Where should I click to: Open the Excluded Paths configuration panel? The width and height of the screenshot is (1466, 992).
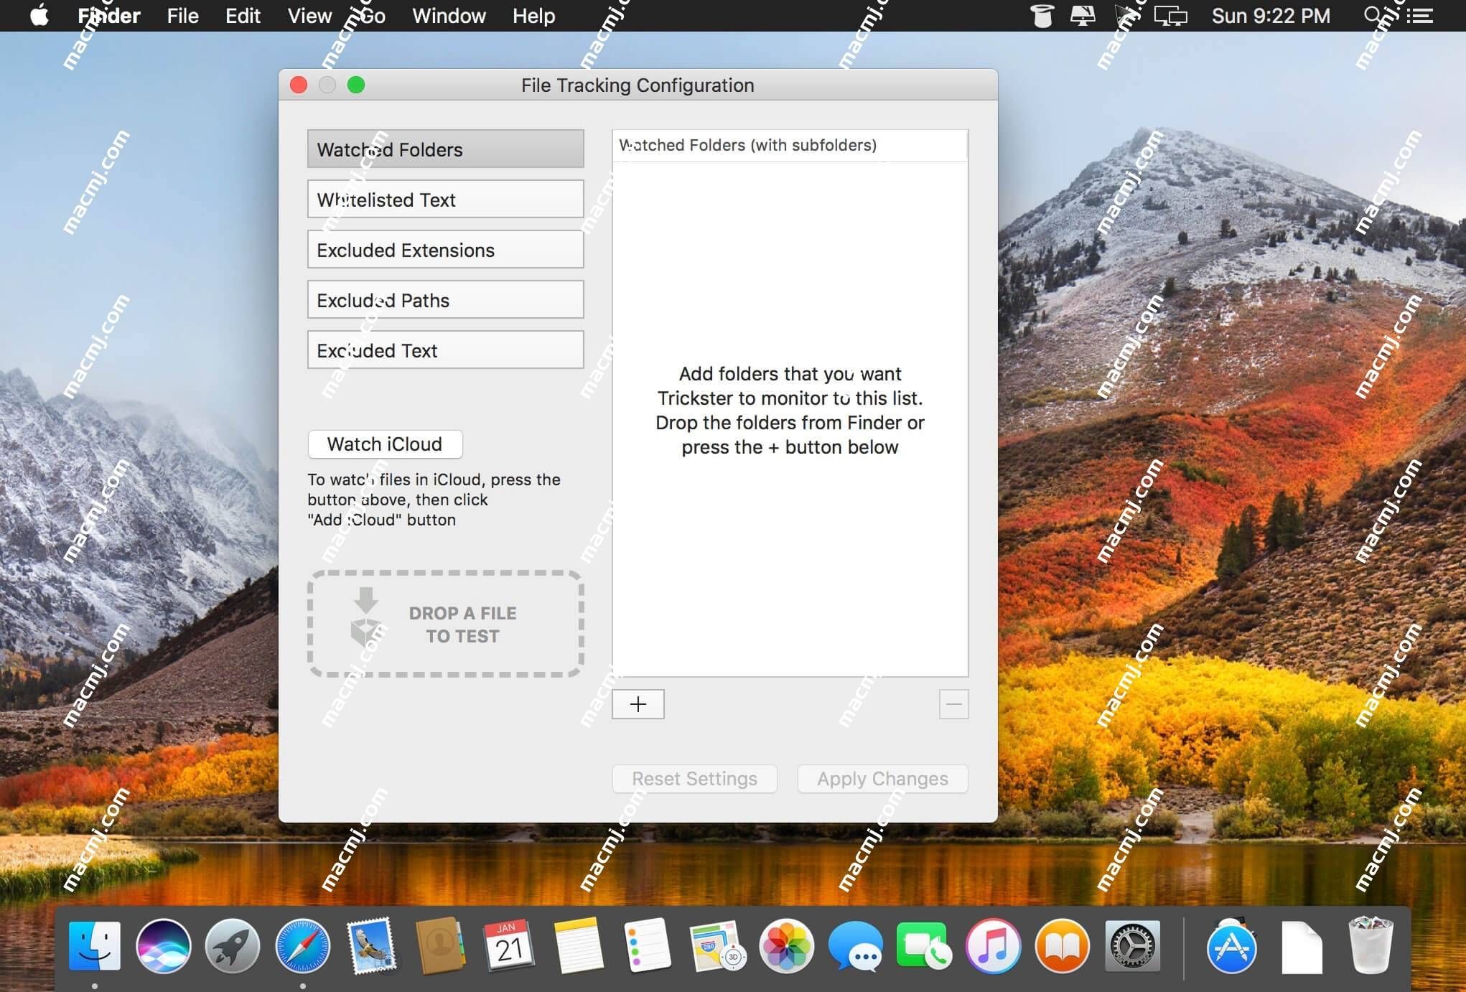(447, 299)
